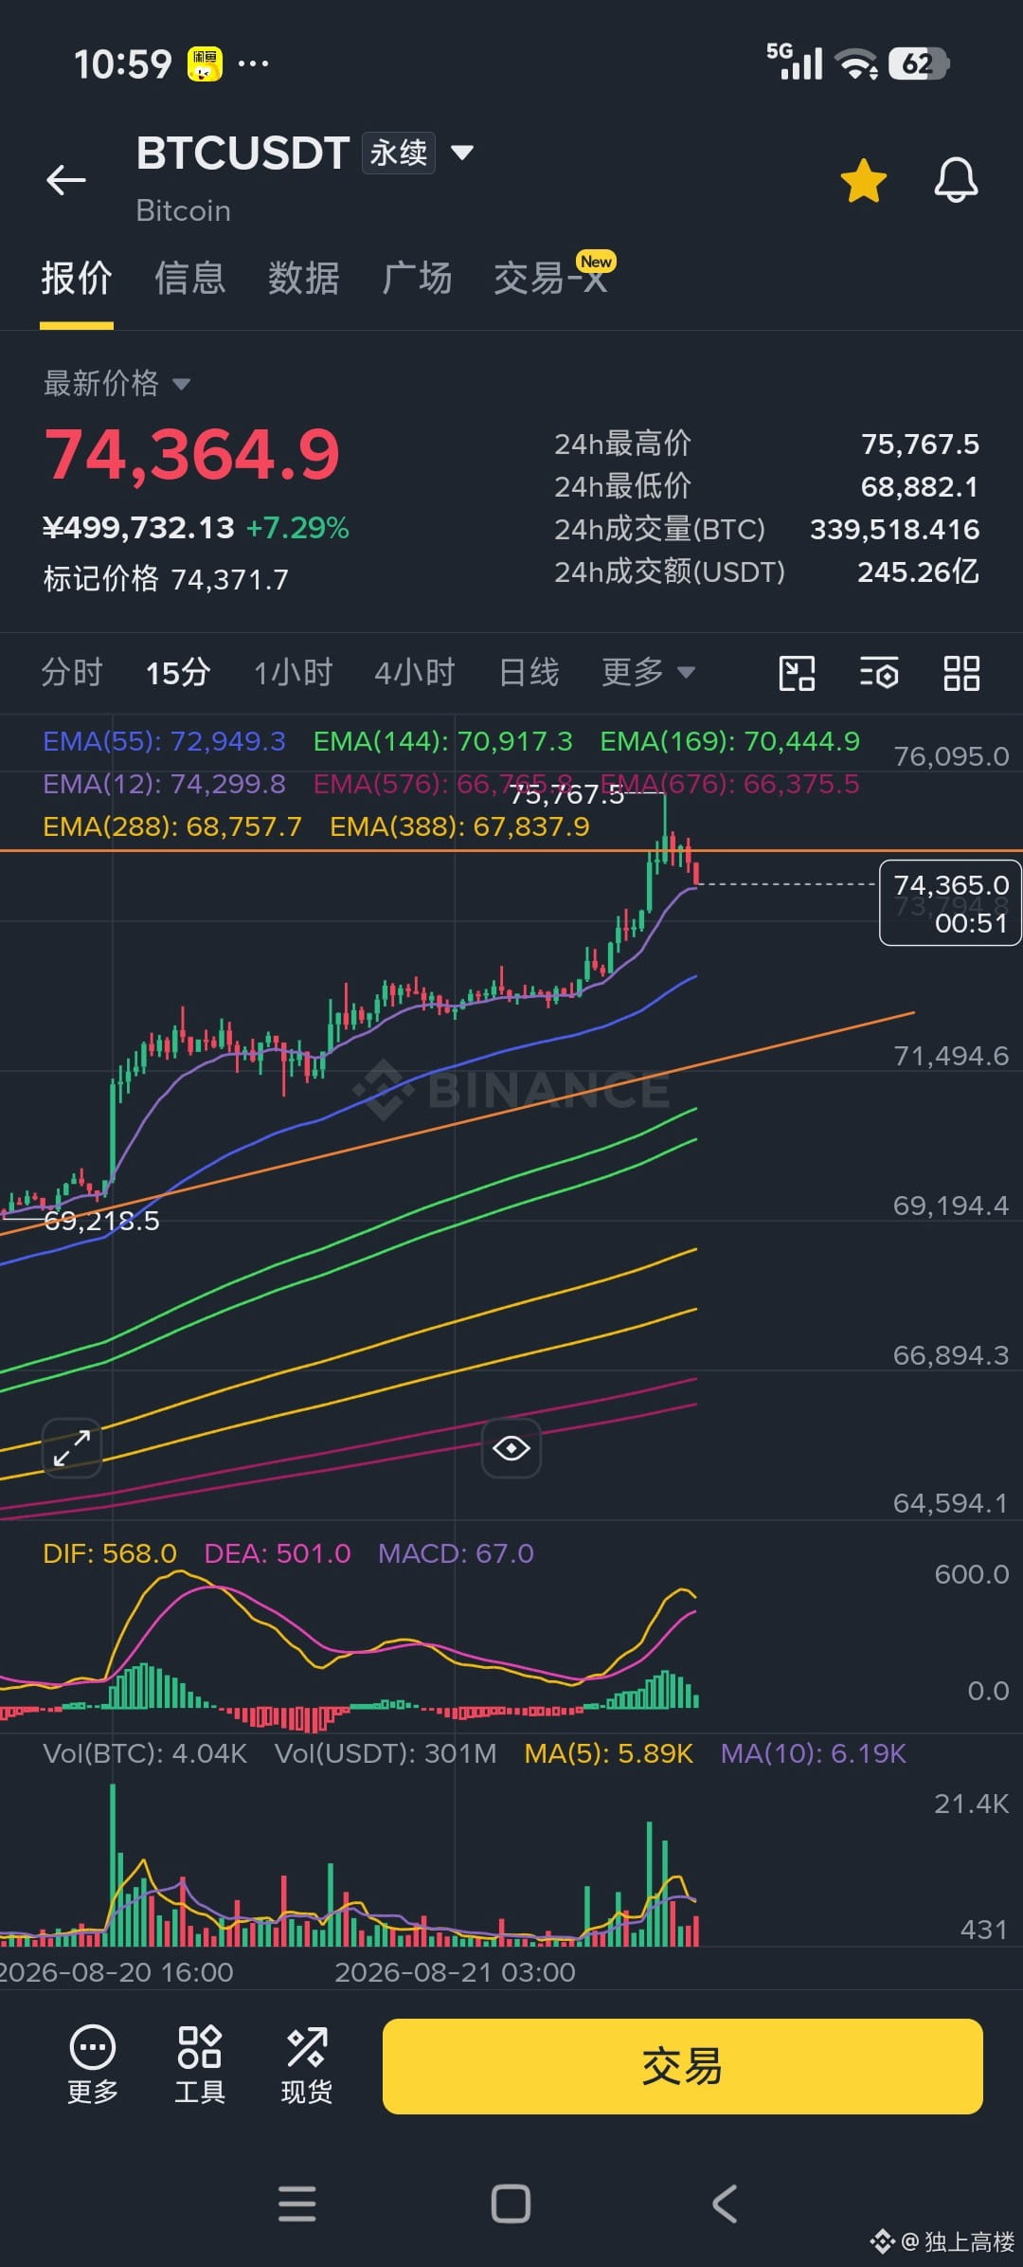Viewport: 1023px width, 2267px height.
Task: Tap the chart high marker 75,767.5
Action: (x=566, y=794)
